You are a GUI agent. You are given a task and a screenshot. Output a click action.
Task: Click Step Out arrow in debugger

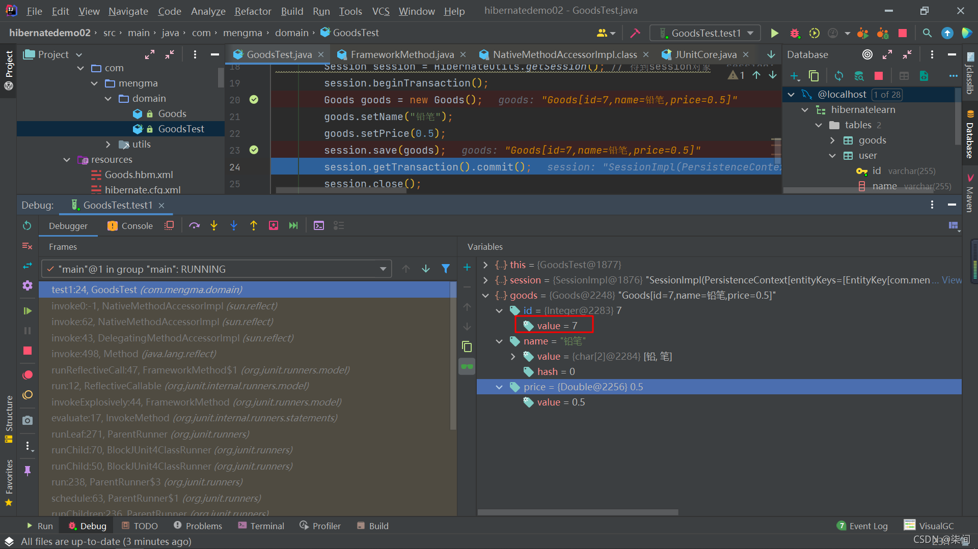click(254, 225)
